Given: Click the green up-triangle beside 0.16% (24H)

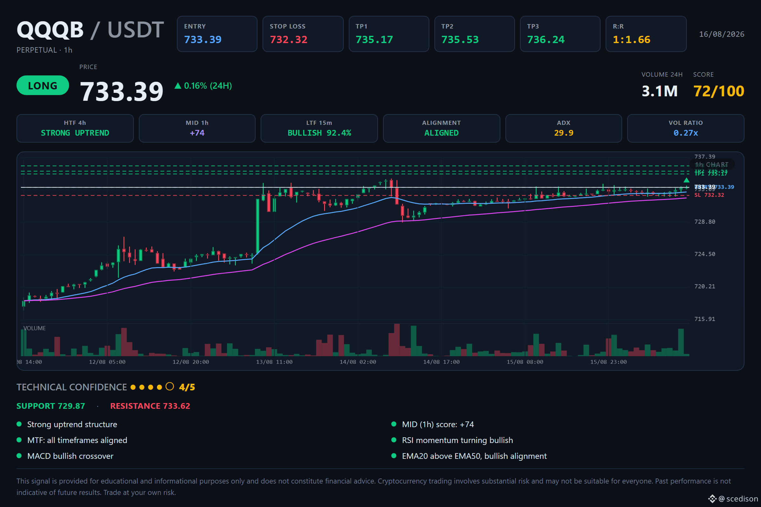Looking at the screenshot, I should click(x=178, y=86).
